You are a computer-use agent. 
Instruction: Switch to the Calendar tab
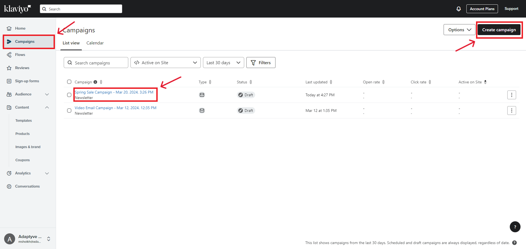(95, 43)
